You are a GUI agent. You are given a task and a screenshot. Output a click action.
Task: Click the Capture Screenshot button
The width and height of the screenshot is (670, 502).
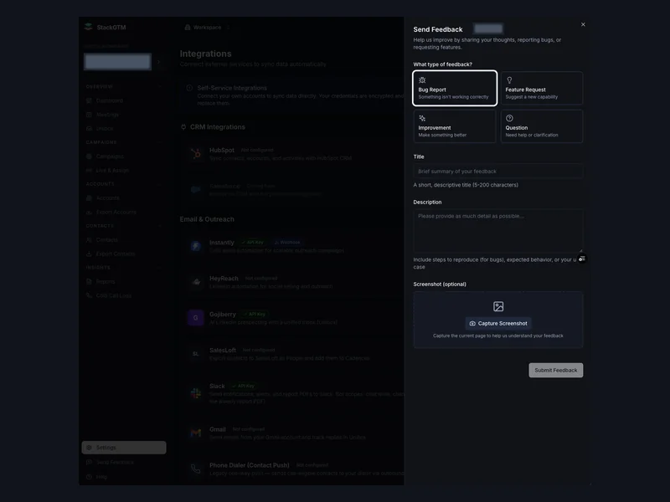click(498, 323)
